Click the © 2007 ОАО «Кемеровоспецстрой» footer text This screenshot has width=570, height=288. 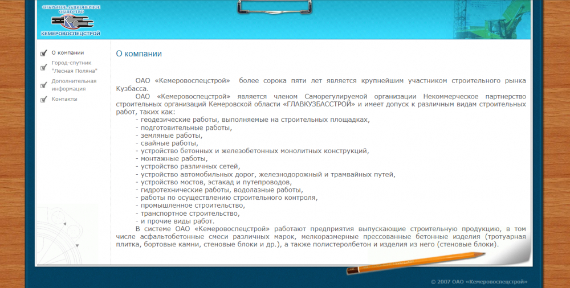pyautogui.click(x=479, y=282)
